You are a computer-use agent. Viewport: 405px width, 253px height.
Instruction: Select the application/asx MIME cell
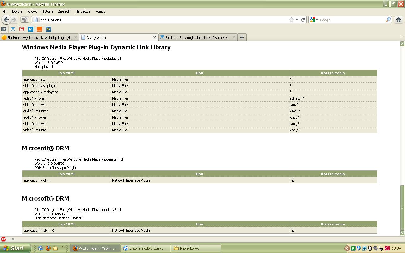click(x=66, y=79)
